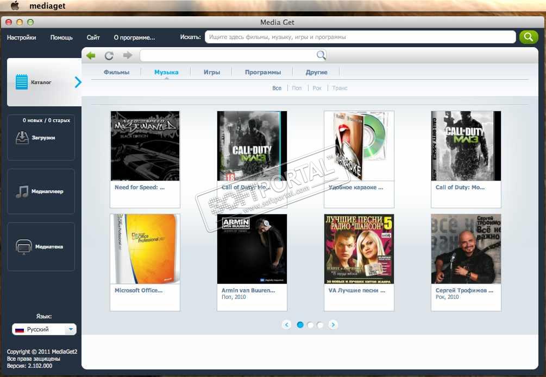The height and width of the screenshot is (377, 546).
Task: Start search with the green magnifier button
Action: (529, 37)
